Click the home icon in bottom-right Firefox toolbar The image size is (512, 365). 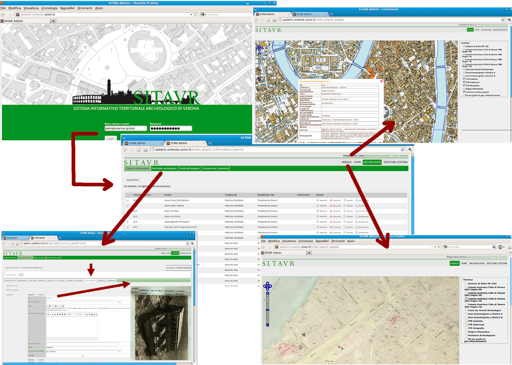click(510, 247)
